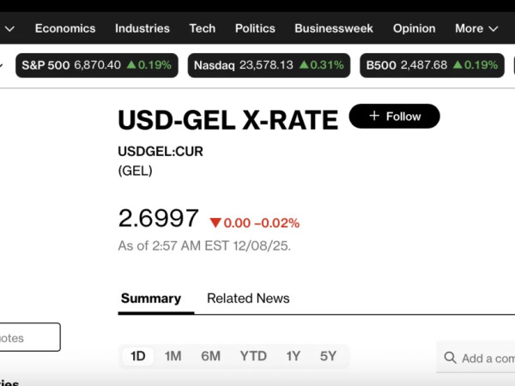Switch chart range to 6M
Image resolution: width=515 pixels, height=386 pixels.
pyautogui.click(x=210, y=356)
